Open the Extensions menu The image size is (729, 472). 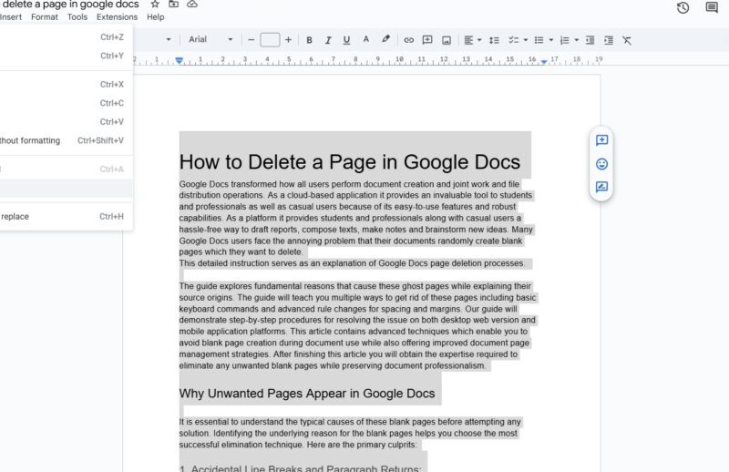pyautogui.click(x=118, y=17)
